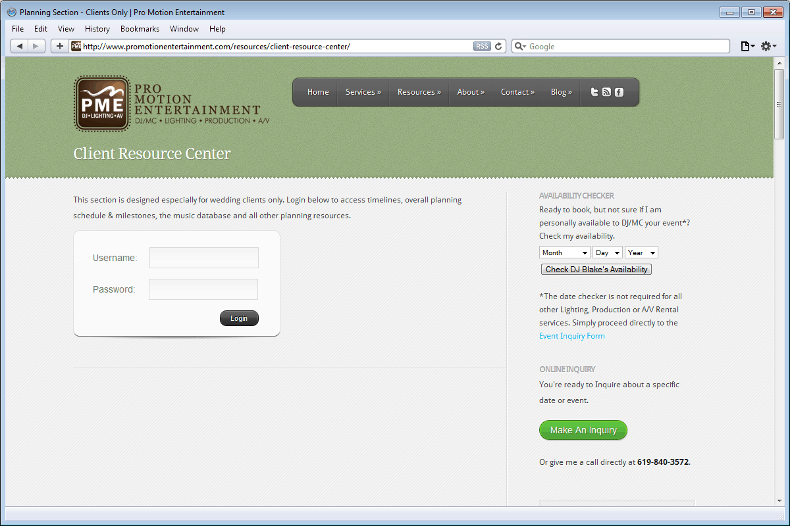Open the Services navigation menu

coord(363,92)
